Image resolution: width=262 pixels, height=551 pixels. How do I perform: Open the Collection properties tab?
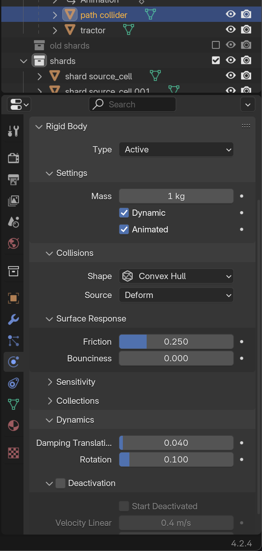pyautogui.click(x=13, y=271)
